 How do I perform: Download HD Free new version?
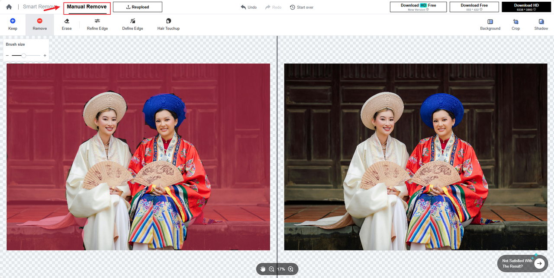pos(418,7)
